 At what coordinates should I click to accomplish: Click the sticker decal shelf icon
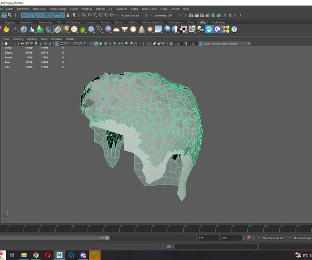(x=57, y=29)
